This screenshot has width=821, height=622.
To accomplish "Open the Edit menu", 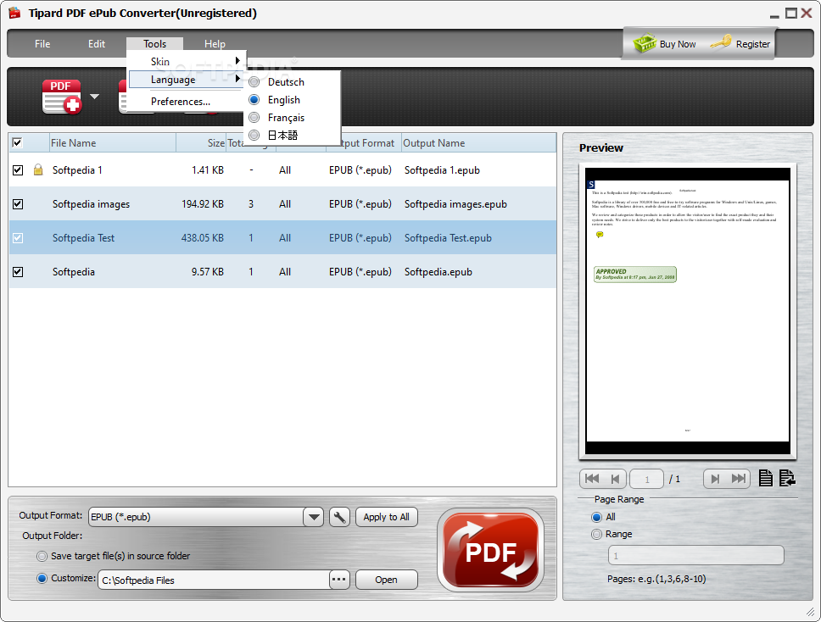I will [97, 44].
